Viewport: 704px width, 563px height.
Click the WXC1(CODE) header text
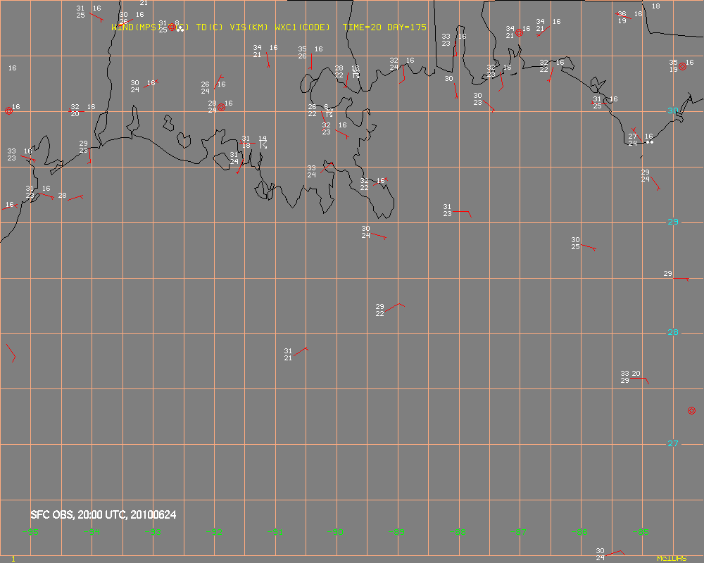(303, 27)
